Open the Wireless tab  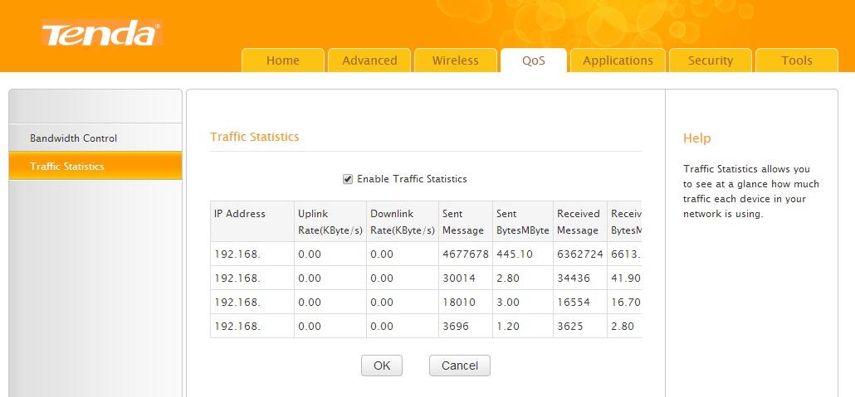click(x=456, y=61)
